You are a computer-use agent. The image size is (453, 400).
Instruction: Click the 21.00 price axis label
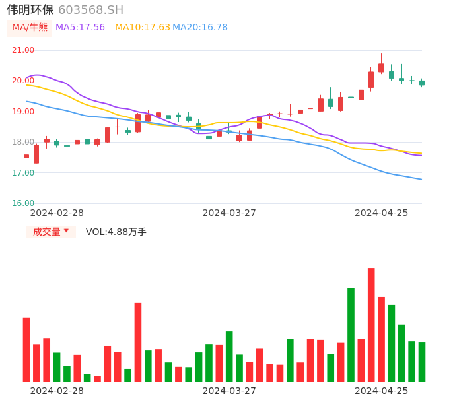tap(23, 50)
